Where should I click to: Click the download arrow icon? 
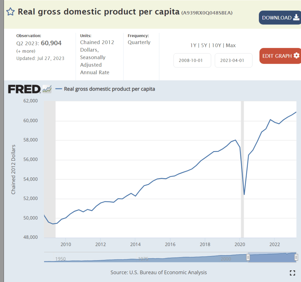coord(296,18)
